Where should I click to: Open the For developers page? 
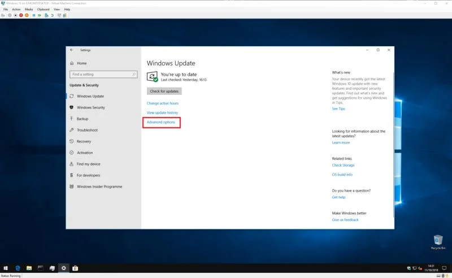coord(88,175)
